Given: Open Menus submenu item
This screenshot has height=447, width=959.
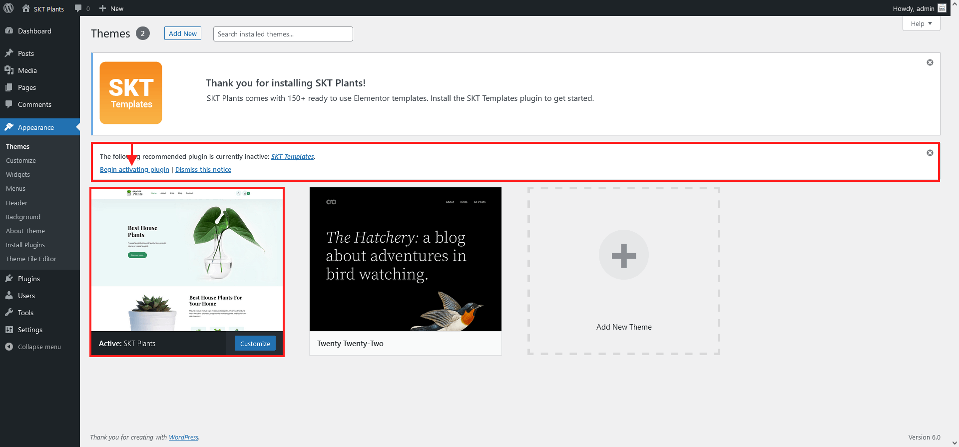Looking at the screenshot, I should [x=15, y=188].
